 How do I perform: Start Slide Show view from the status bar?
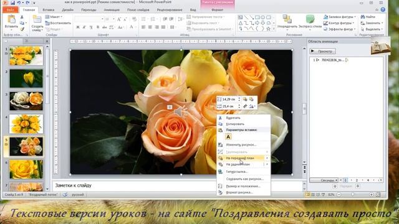[324, 195]
